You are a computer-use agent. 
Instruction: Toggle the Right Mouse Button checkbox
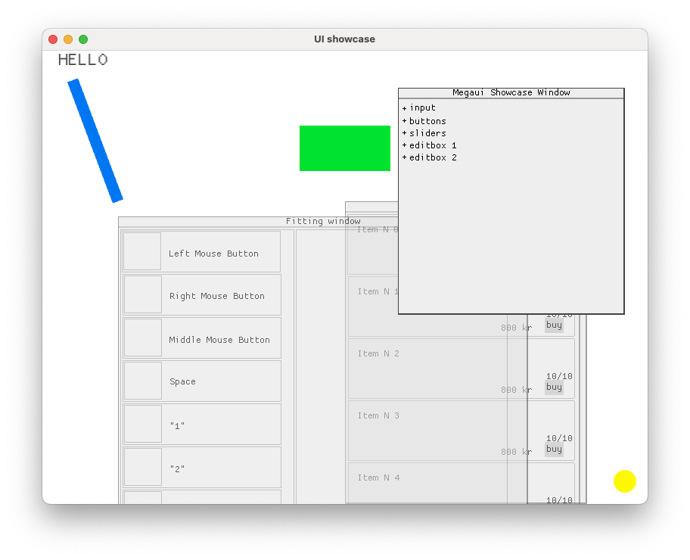click(x=141, y=294)
